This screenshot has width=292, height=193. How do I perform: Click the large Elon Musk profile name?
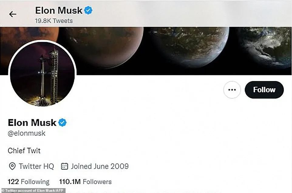pos(32,123)
